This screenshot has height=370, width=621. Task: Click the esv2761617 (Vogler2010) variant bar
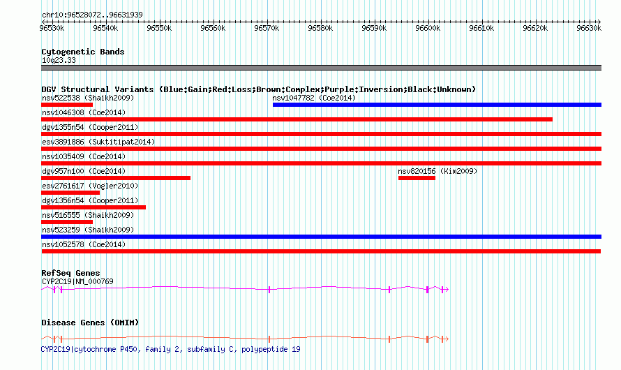coord(70,193)
